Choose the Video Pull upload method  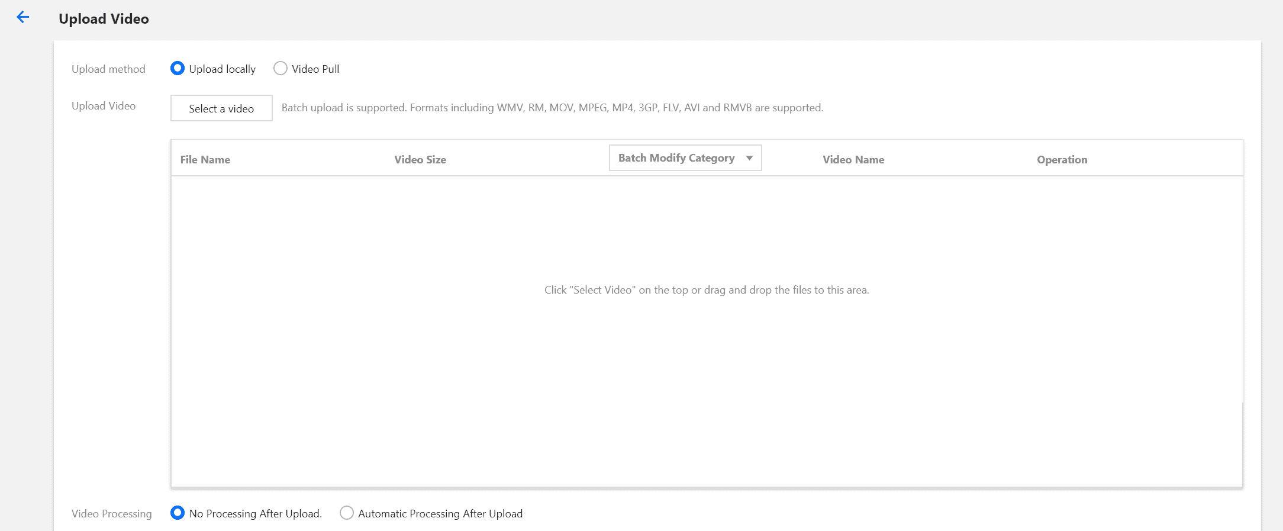[x=281, y=69]
